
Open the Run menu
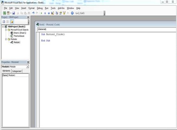coord(47,8)
